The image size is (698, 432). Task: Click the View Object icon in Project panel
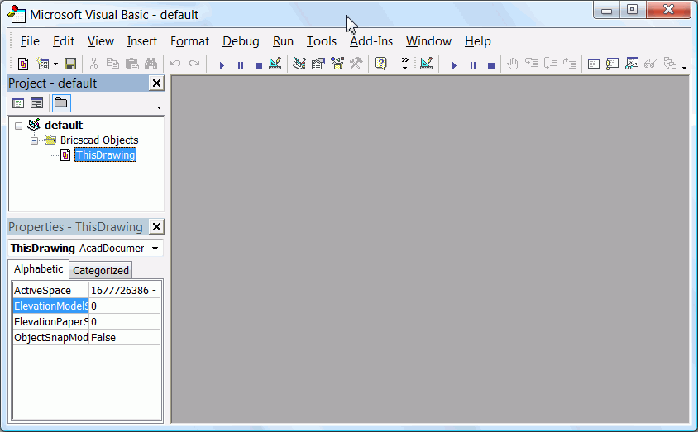36,103
